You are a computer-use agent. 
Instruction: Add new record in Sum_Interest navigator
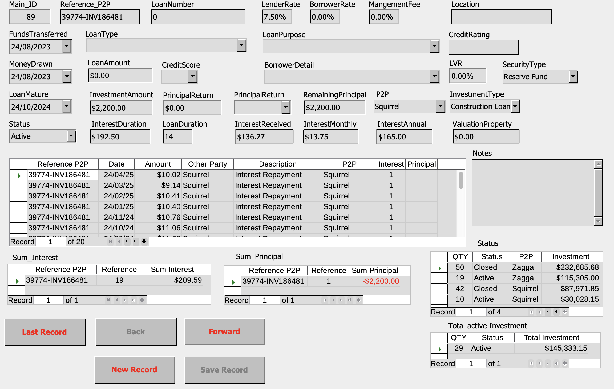(142, 300)
